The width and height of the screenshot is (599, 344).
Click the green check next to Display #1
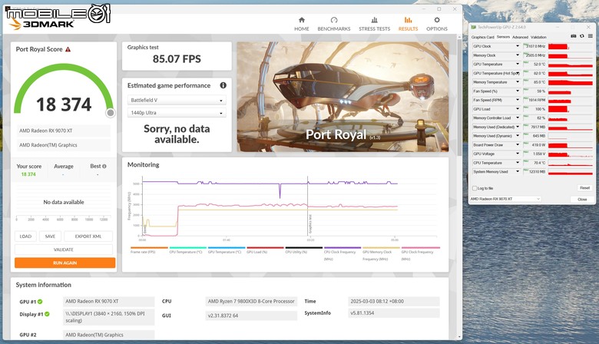(x=47, y=314)
